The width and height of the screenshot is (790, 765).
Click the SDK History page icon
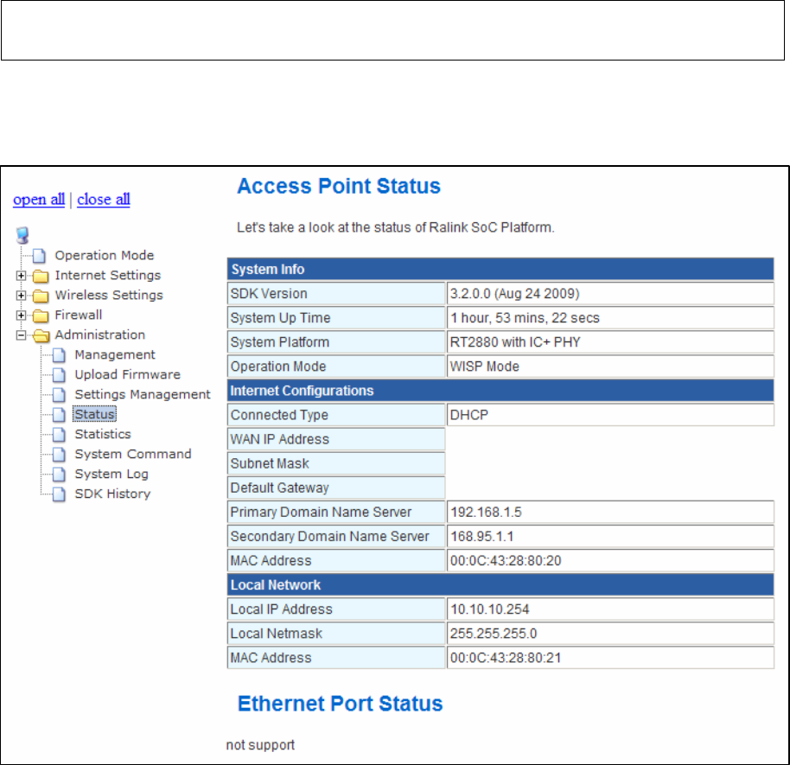pos(59,494)
